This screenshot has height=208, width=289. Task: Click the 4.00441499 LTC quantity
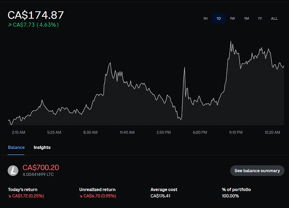click(38, 175)
